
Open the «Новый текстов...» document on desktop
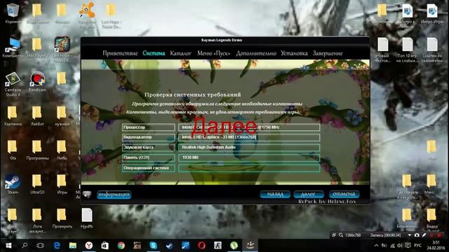click(x=382, y=50)
